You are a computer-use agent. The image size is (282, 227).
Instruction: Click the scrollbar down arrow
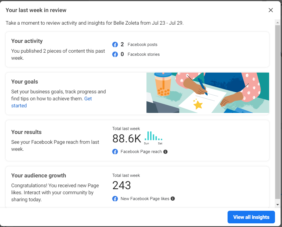click(278, 205)
